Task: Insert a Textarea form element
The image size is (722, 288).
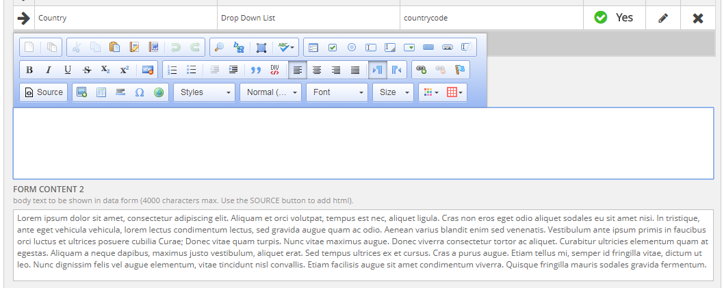Action: click(390, 47)
